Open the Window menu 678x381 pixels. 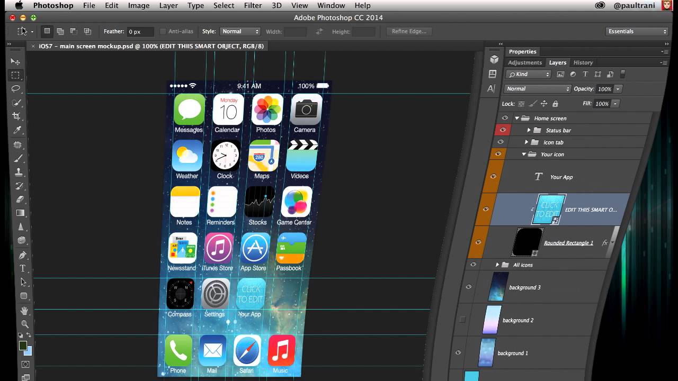pos(331,5)
